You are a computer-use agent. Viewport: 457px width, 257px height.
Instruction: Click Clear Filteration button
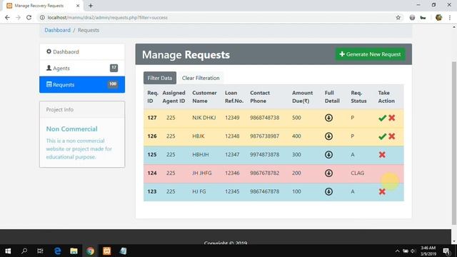point(201,78)
